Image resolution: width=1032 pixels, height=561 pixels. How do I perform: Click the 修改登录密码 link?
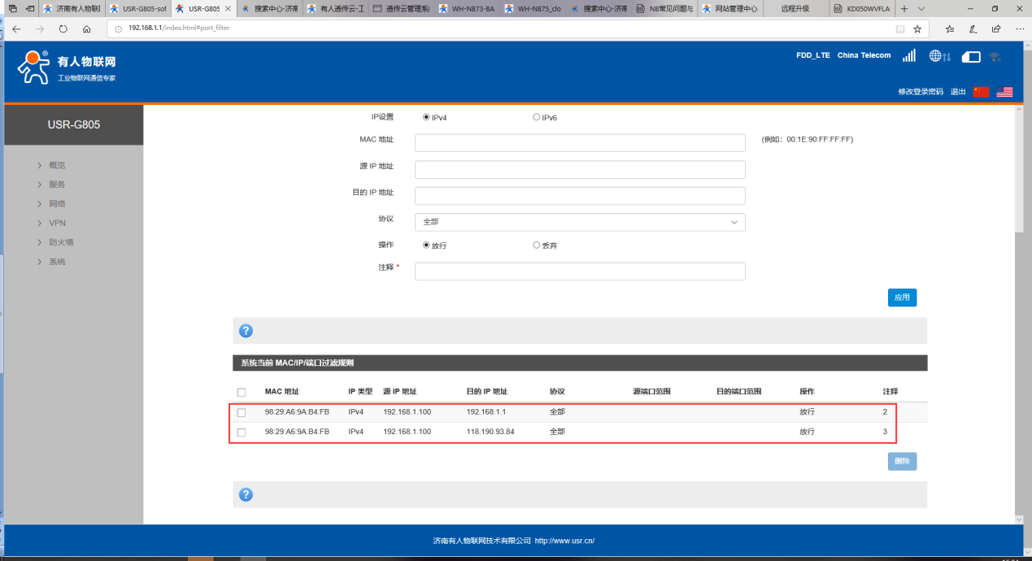point(920,92)
